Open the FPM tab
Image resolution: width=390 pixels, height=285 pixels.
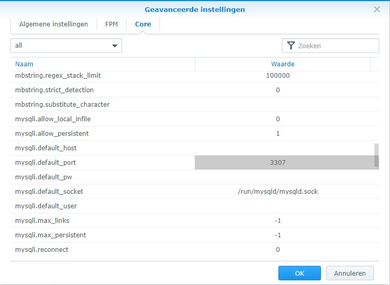point(112,24)
